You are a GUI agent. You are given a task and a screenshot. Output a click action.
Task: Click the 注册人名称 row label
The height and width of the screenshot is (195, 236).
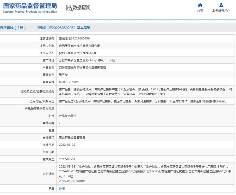click(x=47, y=46)
